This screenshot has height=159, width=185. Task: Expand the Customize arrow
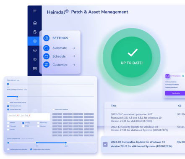pos(74,65)
